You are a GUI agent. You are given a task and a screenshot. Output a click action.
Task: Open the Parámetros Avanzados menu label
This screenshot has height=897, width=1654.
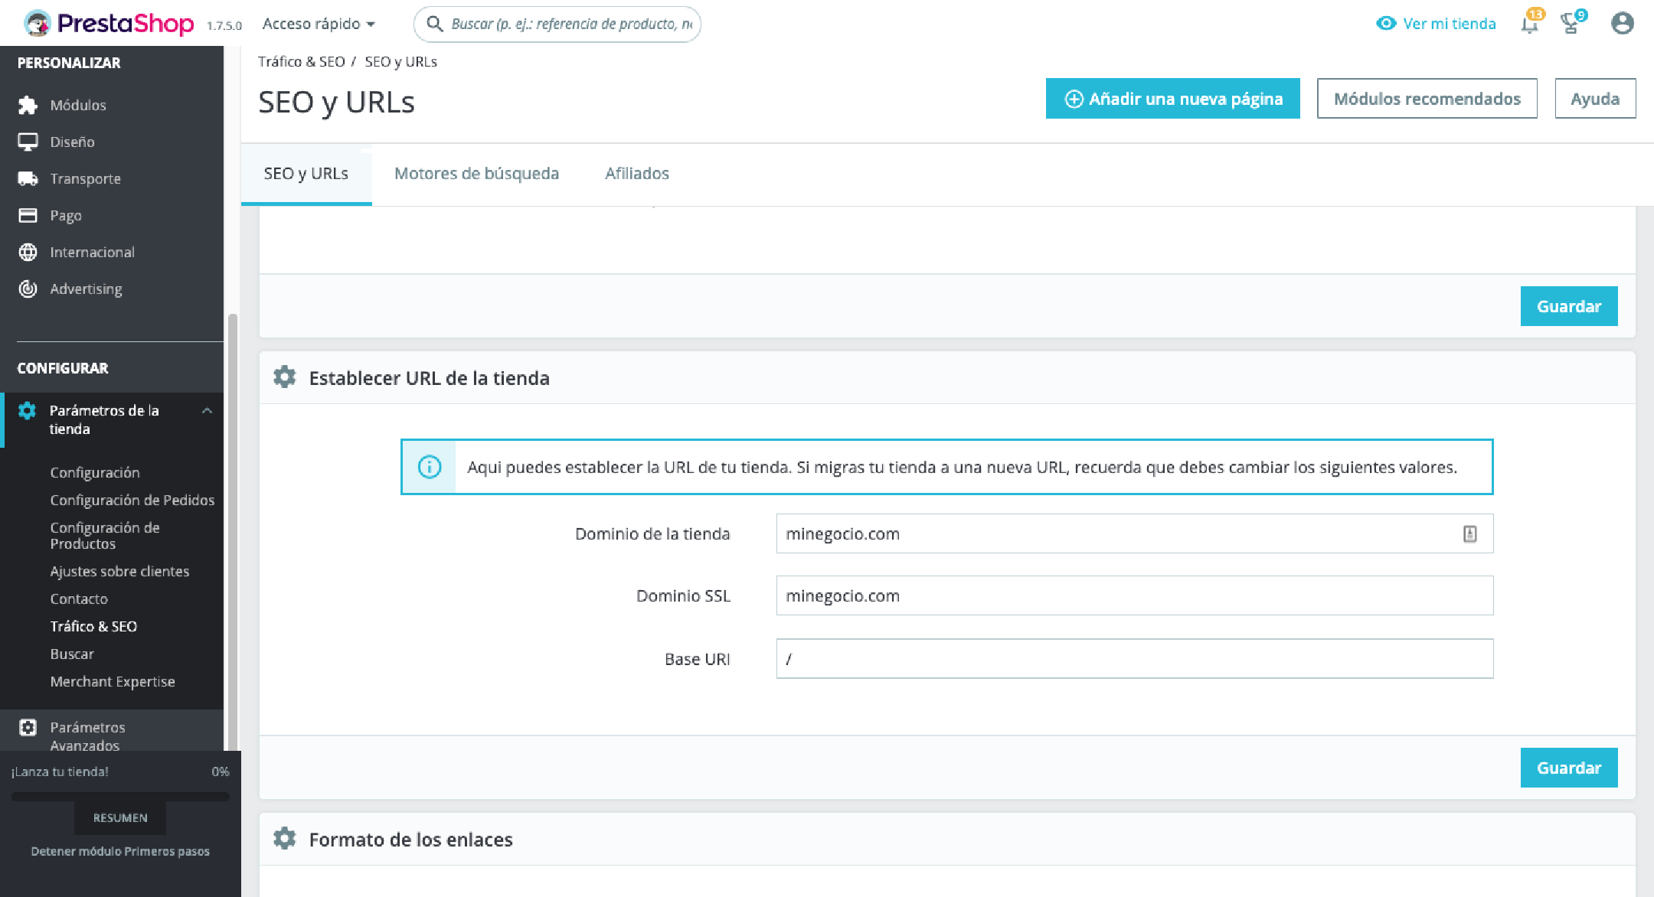tap(87, 736)
